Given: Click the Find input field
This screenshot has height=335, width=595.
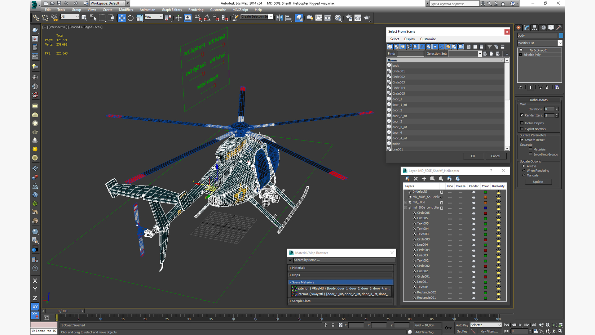Looking at the screenshot, I should pyautogui.click(x=410, y=54).
